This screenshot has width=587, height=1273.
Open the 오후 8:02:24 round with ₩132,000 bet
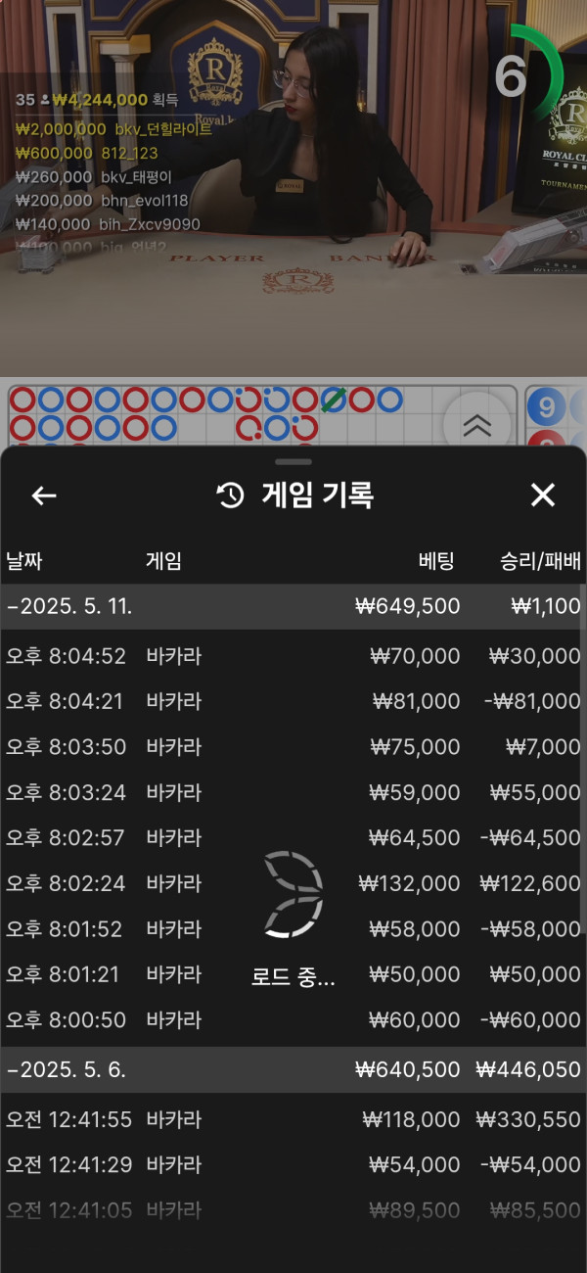[x=293, y=883]
